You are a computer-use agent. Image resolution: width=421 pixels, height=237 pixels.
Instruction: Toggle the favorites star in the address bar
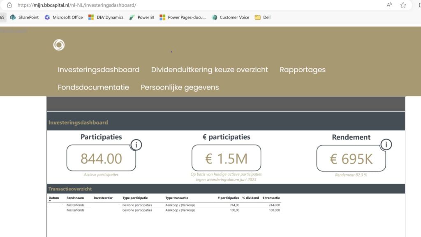click(x=403, y=5)
